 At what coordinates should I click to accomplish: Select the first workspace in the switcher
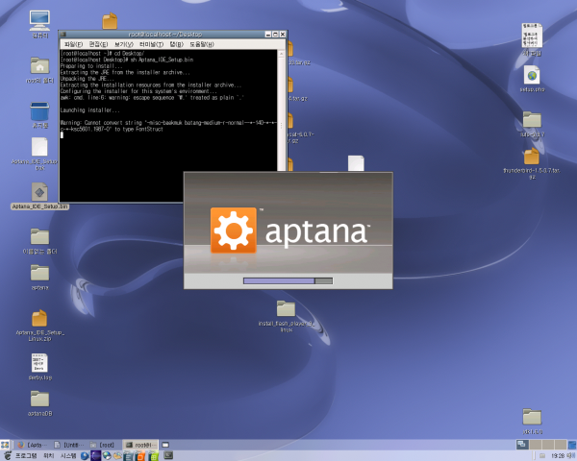[522, 445]
